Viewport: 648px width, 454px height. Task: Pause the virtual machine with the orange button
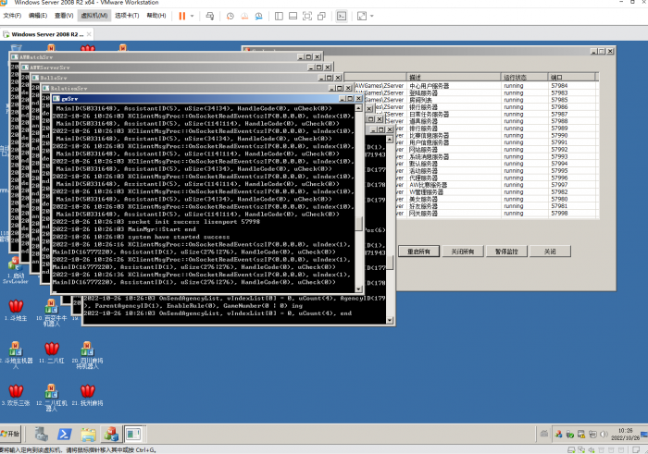[181, 16]
